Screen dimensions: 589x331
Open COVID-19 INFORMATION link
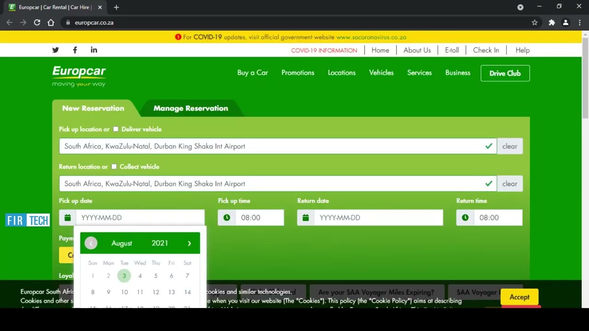[x=324, y=51]
